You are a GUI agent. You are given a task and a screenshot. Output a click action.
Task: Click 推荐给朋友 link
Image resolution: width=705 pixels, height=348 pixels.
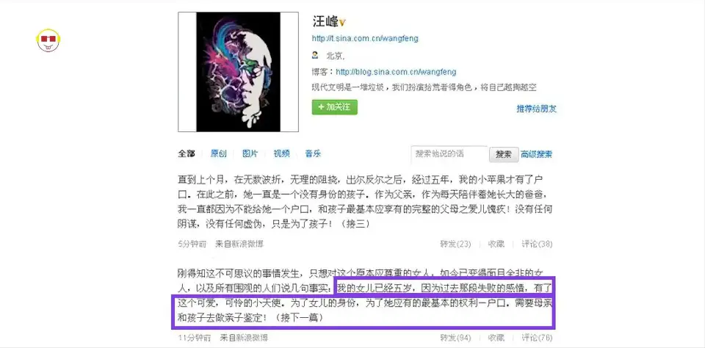click(536, 109)
